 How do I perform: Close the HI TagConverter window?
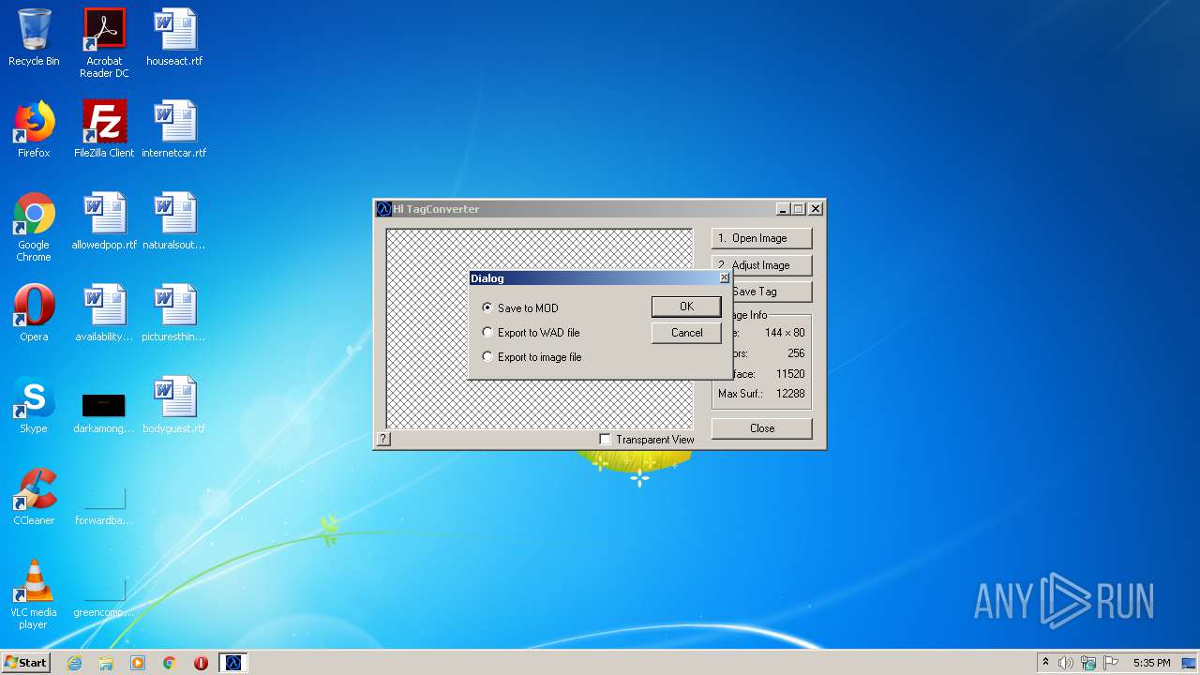coord(816,209)
